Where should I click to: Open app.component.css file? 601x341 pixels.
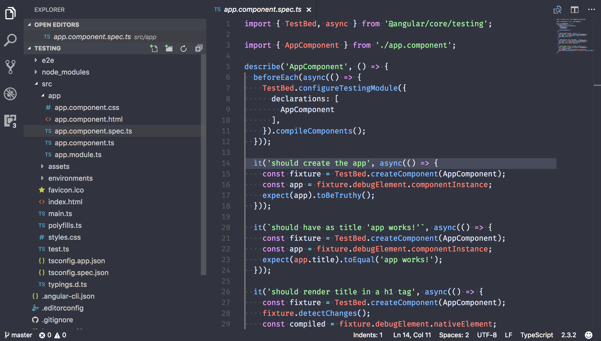tap(115, 108)
